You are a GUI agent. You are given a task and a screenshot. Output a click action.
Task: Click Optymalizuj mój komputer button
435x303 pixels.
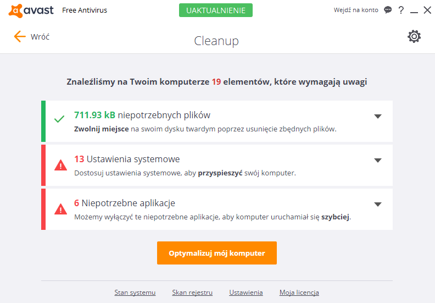click(x=216, y=253)
